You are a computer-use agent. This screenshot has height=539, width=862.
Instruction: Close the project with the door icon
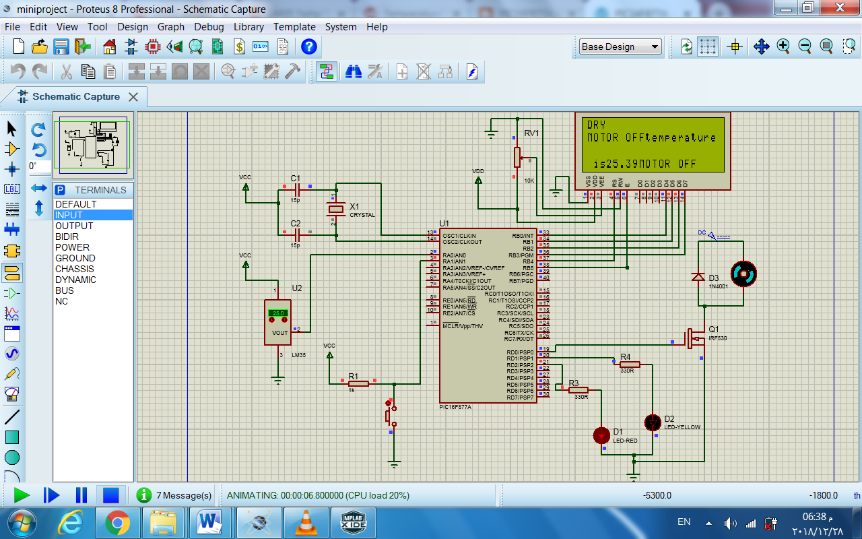click(82, 46)
